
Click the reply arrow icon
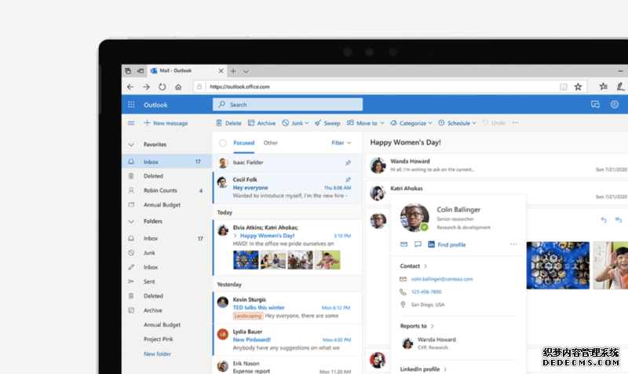(604, 220)
